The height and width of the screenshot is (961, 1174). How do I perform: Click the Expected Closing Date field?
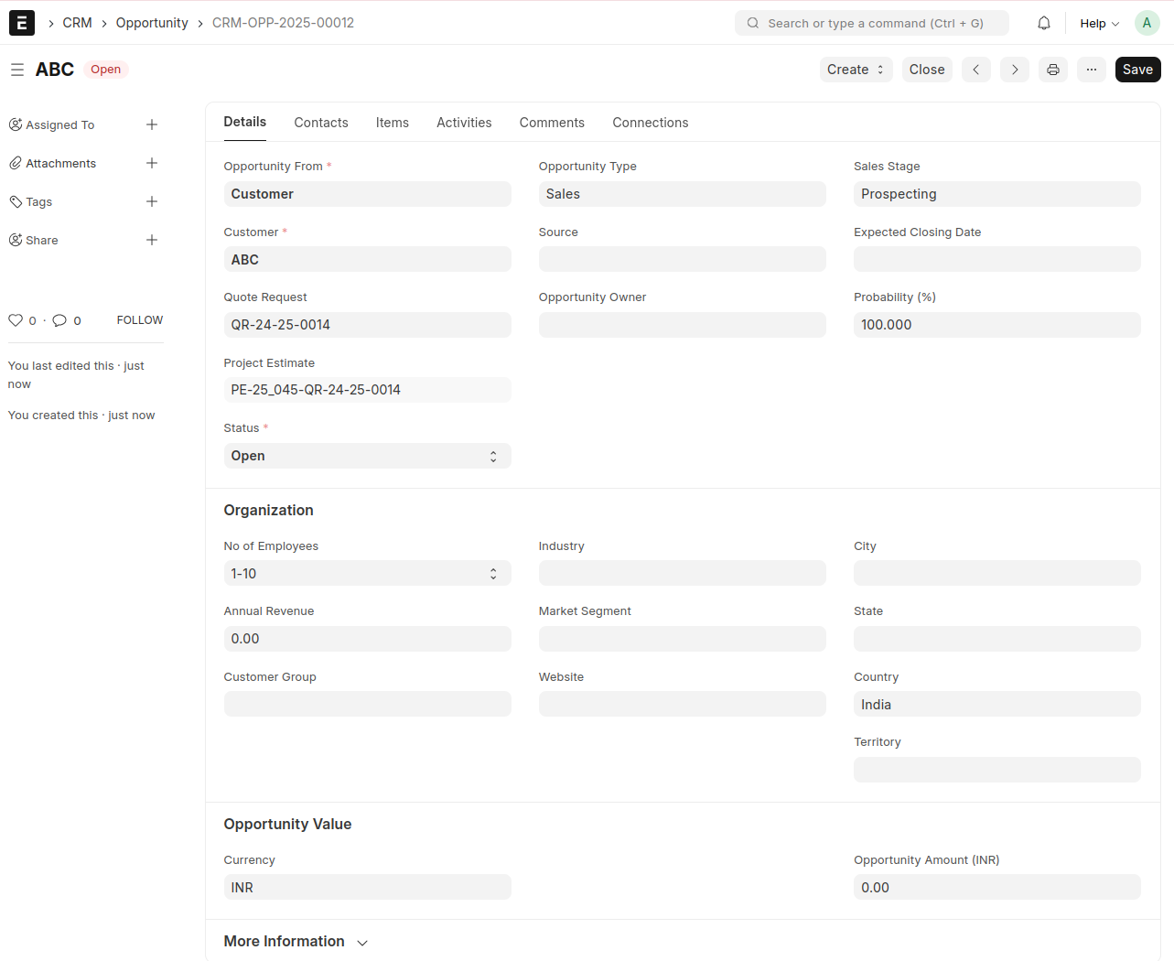pyautogui.click(x=996, y=259)
